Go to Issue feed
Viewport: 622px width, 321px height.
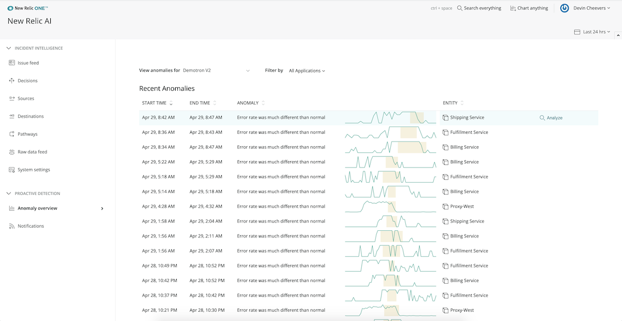pyautogui.click(x=28, y=63)
